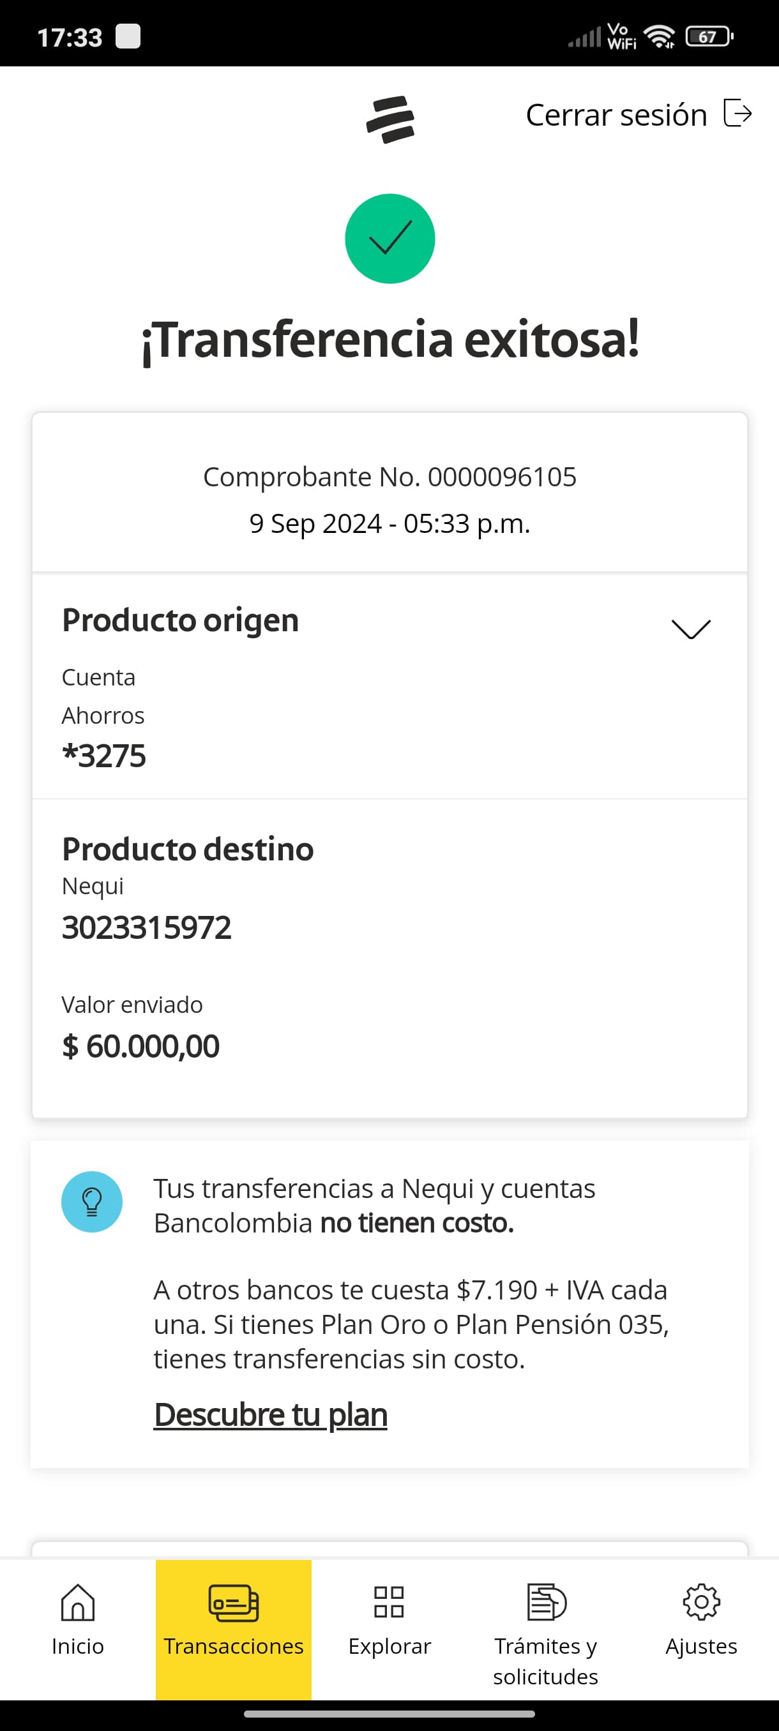
Task: Tap the Transacciones card icon
Action: [233, 1603]
